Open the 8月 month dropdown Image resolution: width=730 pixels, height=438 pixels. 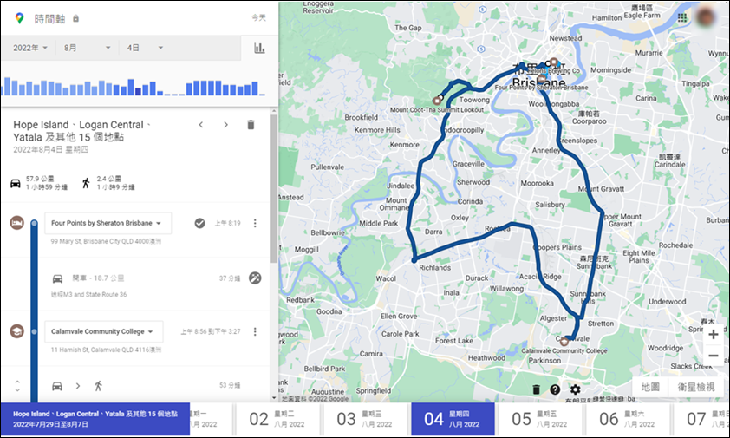click(87, 48)
